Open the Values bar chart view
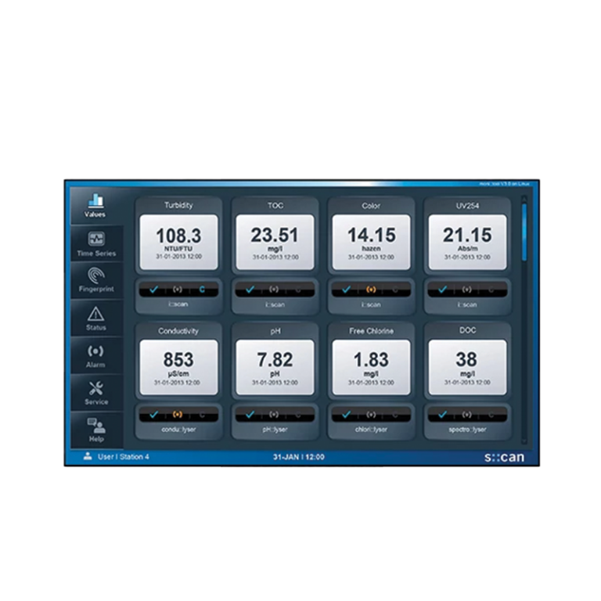Screen dimensions: 601x601 (95, 205)
